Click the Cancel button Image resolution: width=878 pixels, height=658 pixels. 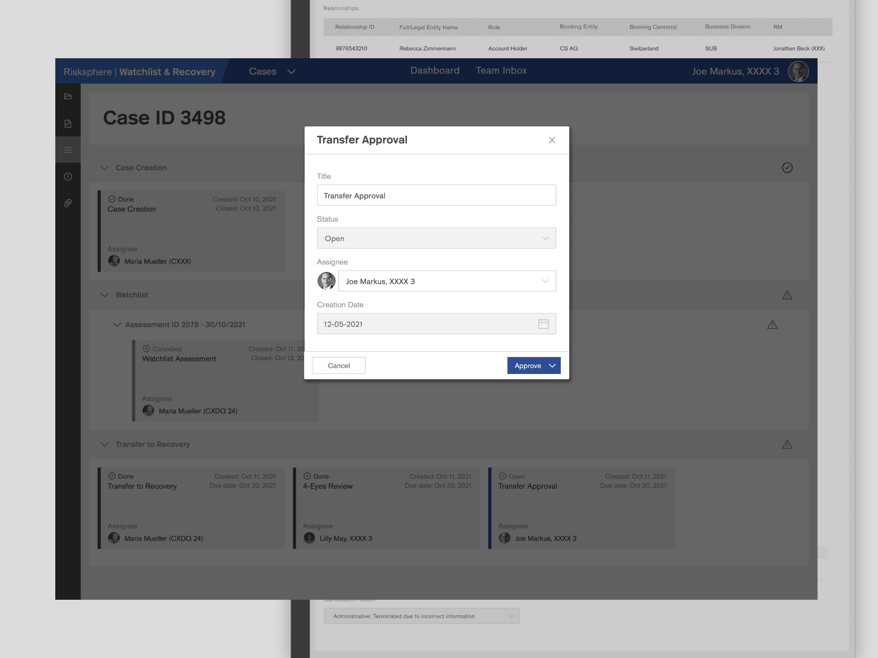(x=339, y=365)
